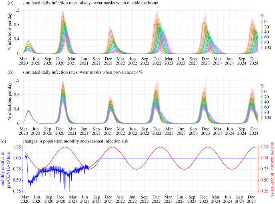Click the red 0% legend swatch in panel a
This screenshot has width=275, height=204.
[x=262, y=22]
